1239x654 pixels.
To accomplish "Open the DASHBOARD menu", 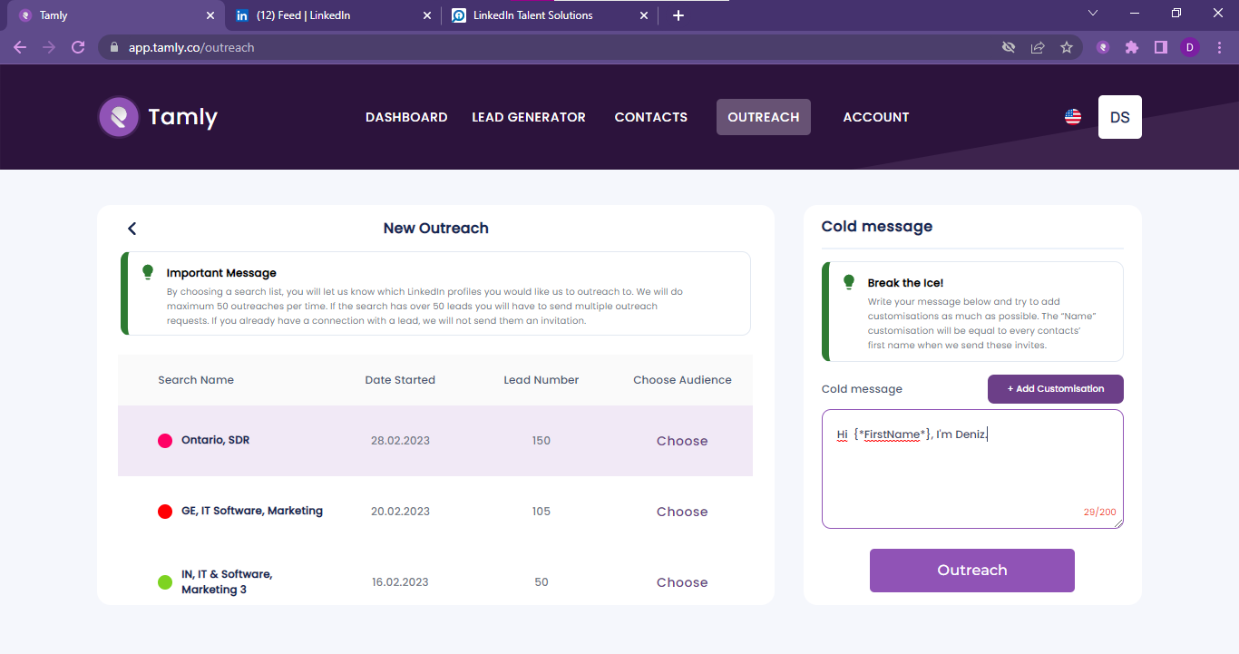I will (x=406, y=117).
